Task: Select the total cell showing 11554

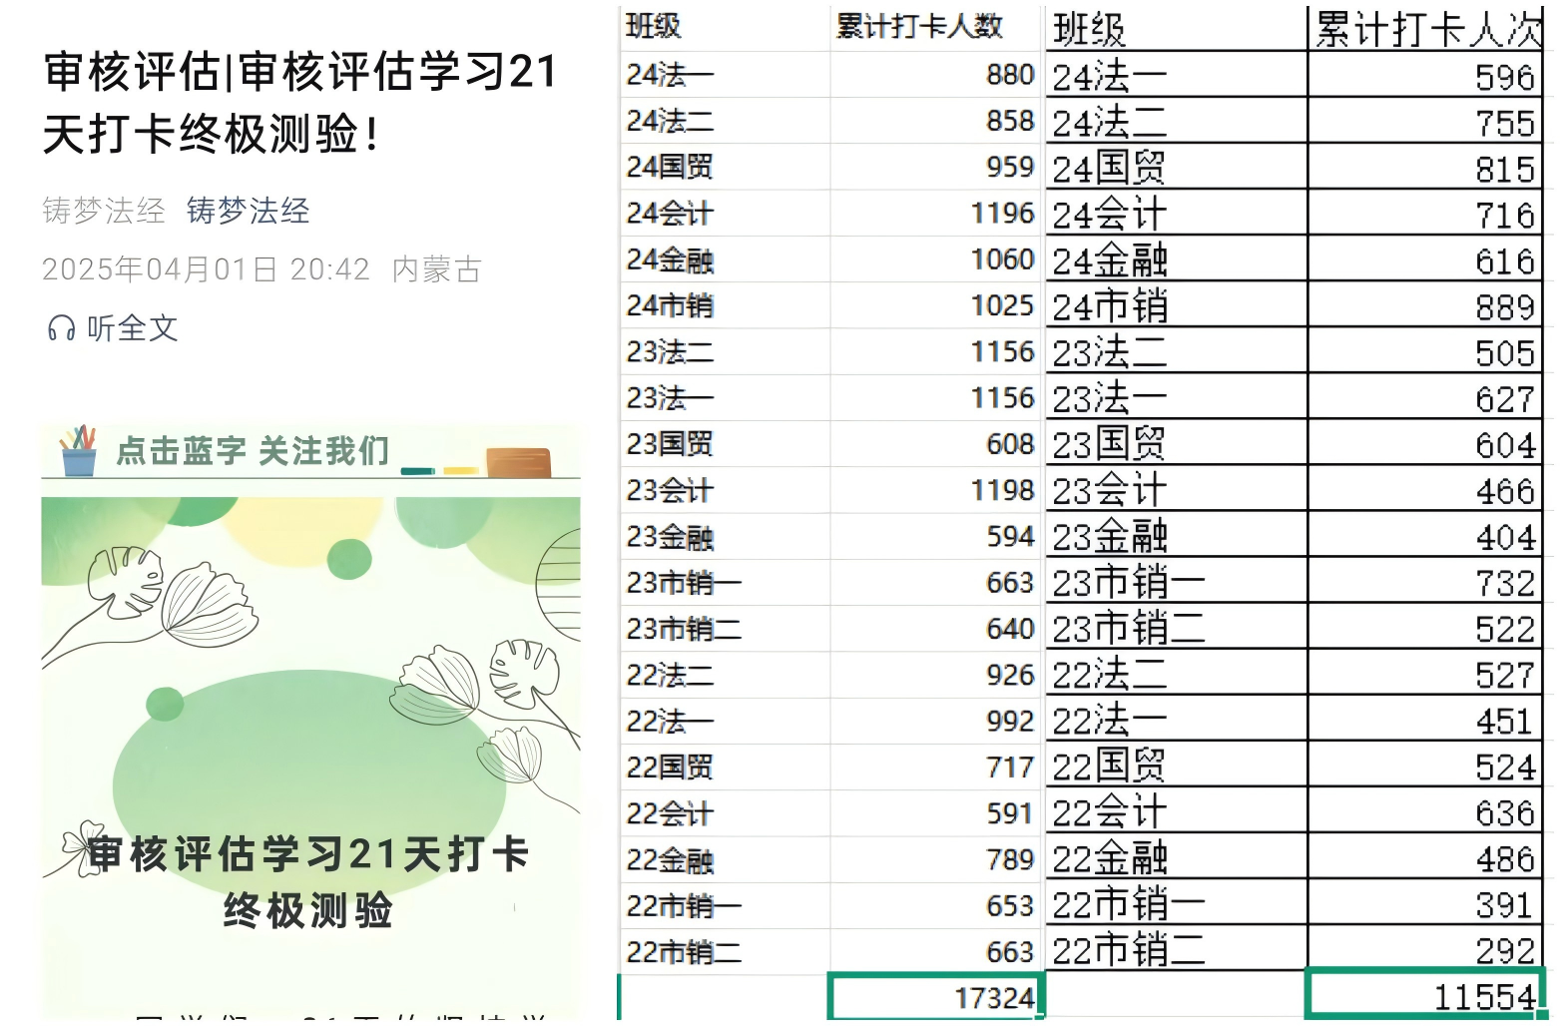Action: tap(1423, 996)
